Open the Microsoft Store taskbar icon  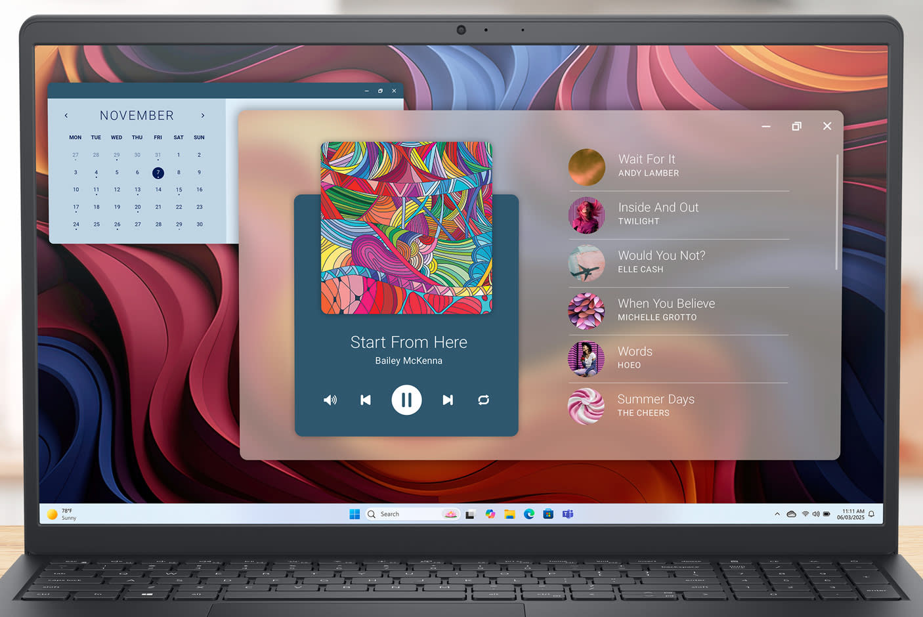pyautogui.click(x=548, y=514)
